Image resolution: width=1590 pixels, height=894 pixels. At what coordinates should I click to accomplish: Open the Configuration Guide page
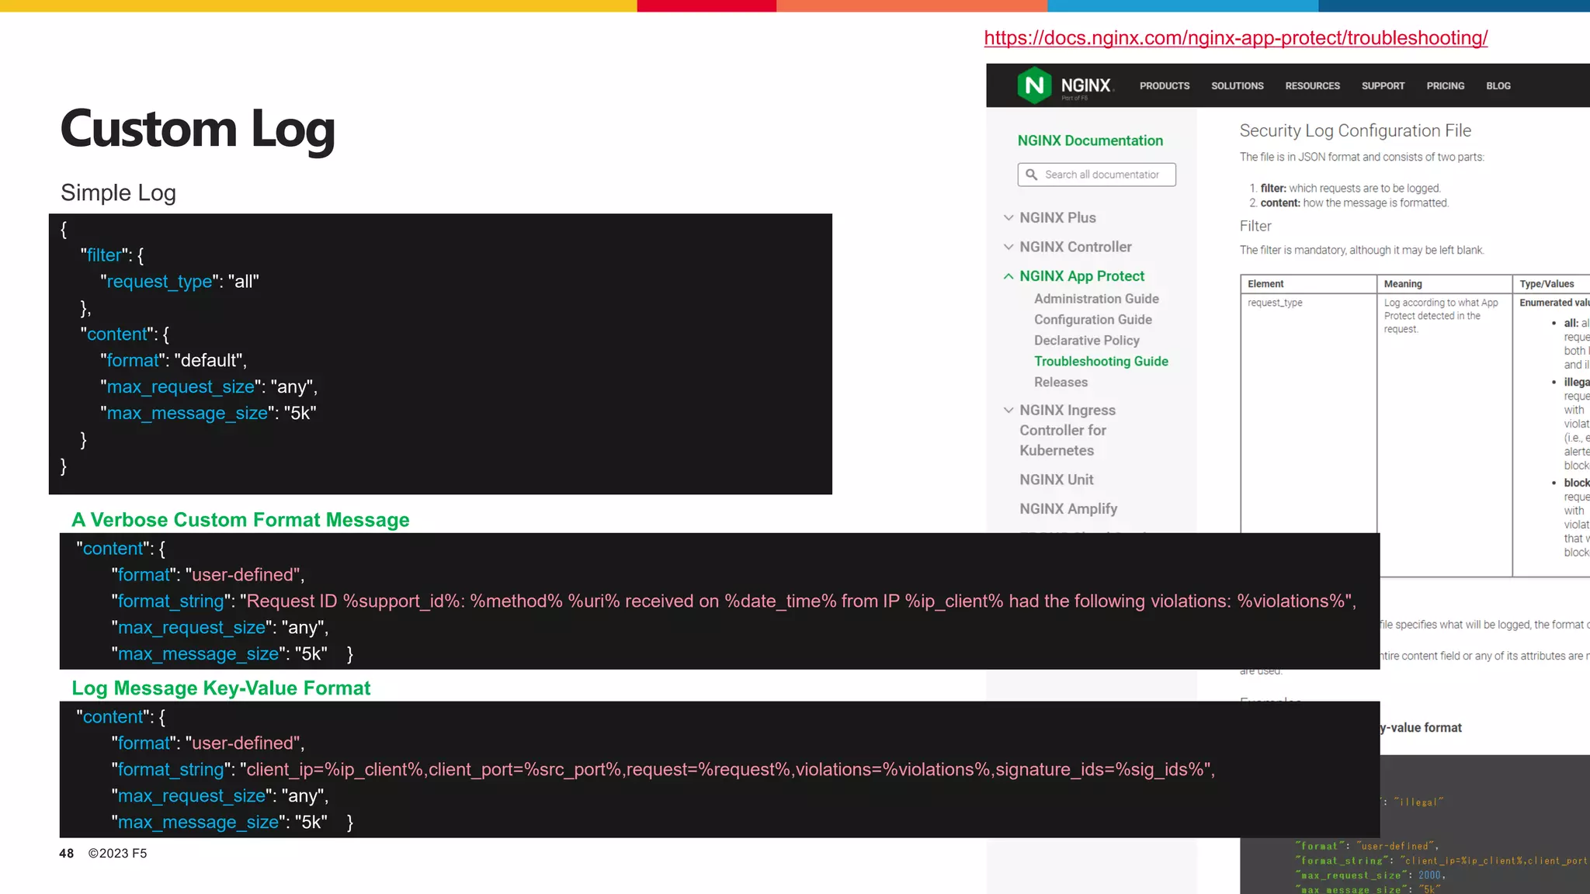click(x=1092, y=320)
